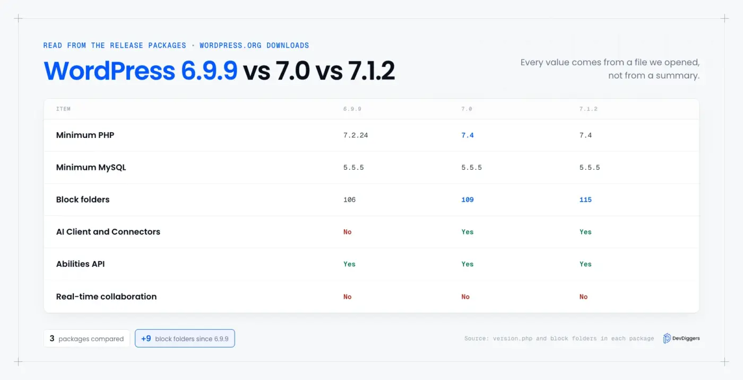Click Real-time collaboration 'No' under 7.1.2

click(x=584, y=297)
